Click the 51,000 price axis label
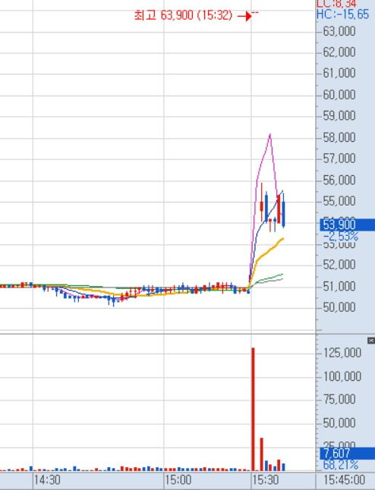Screen dimensions: 375x490 [339, 286]
